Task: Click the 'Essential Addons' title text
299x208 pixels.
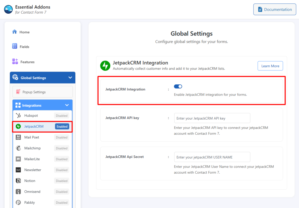Action: tap(33, 7)
